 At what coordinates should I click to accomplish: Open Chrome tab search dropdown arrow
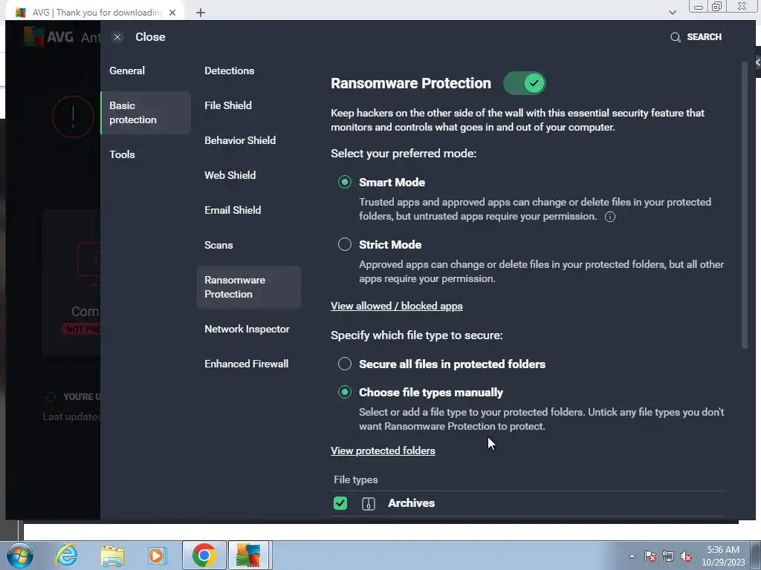[672, 13]
